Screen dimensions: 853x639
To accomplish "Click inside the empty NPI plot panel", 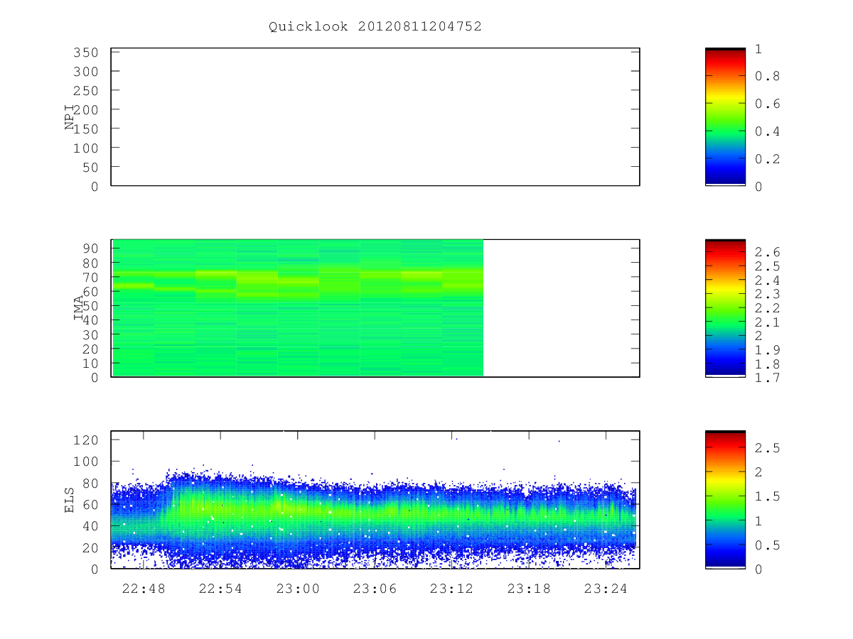I will [375, 116].
